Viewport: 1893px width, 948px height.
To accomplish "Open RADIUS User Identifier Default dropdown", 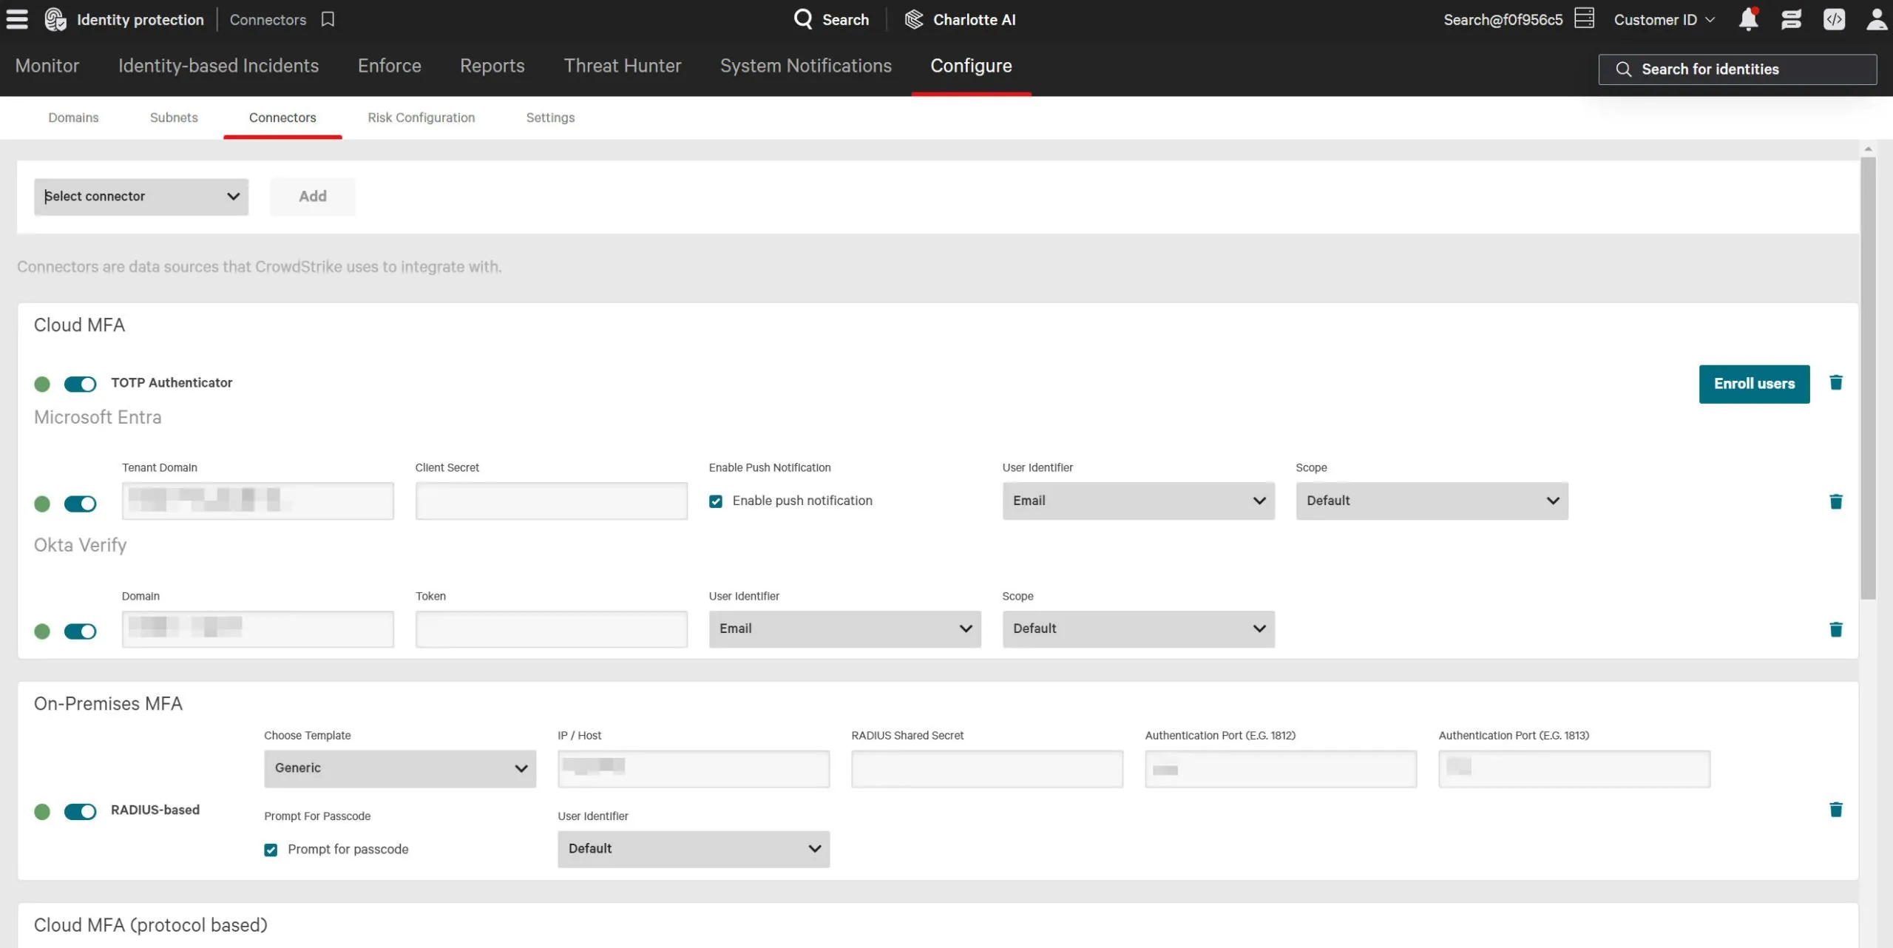I will (x=694, y=849).
